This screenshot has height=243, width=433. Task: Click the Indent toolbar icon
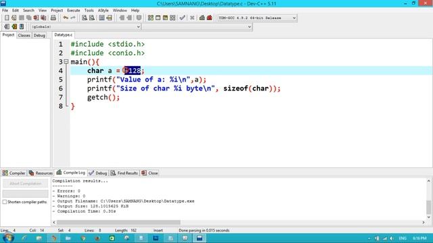(x=122, y=18)
